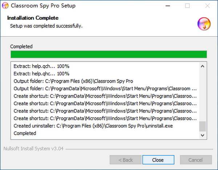Select the 'Created uninstaller' log line
The height and width of the screenshot is (170, 218).
coord(93,126)
